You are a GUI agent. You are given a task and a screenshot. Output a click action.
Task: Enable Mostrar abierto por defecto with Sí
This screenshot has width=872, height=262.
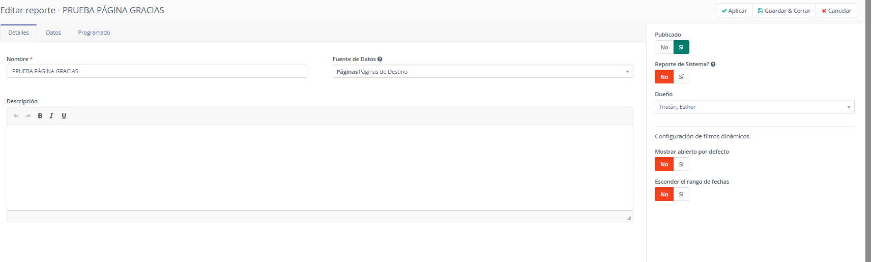click(x=681, y=164)
